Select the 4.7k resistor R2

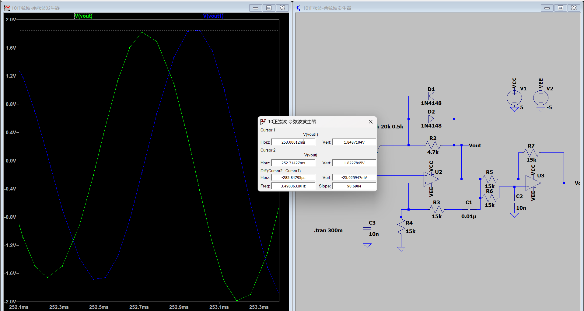point(433,145)
